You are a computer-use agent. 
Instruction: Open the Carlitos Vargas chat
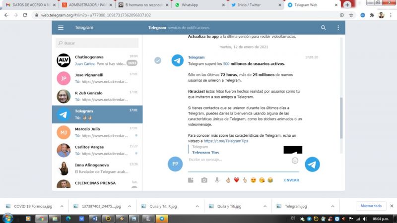[x=97, y=150]
